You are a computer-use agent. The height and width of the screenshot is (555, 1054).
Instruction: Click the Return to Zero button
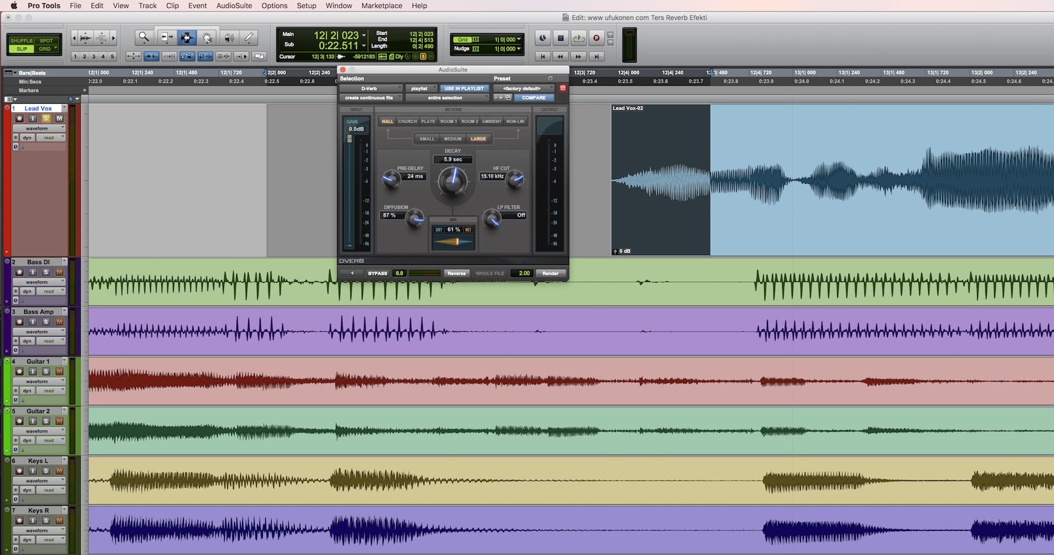tap(542, 56)
